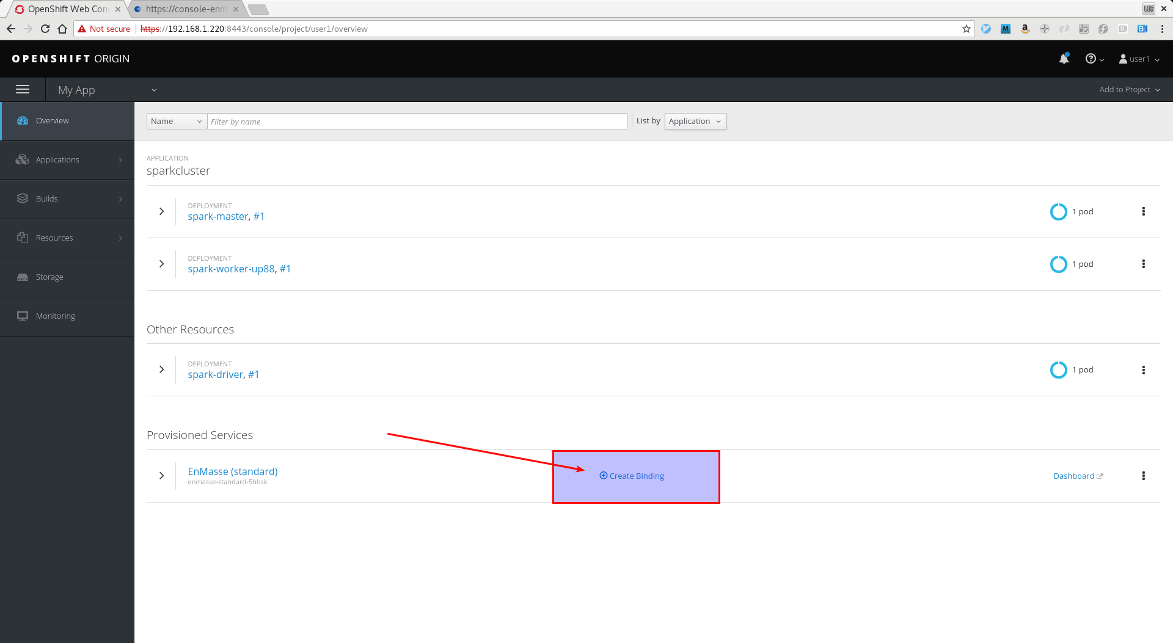The image size is (1173, 643).
Task: Open the user1 account menu
Action: point(1139,59)
